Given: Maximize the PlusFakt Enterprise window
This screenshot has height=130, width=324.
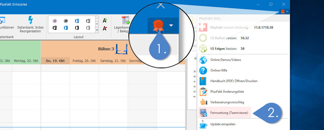Looking at the screenshot, I should click(271, 4).
